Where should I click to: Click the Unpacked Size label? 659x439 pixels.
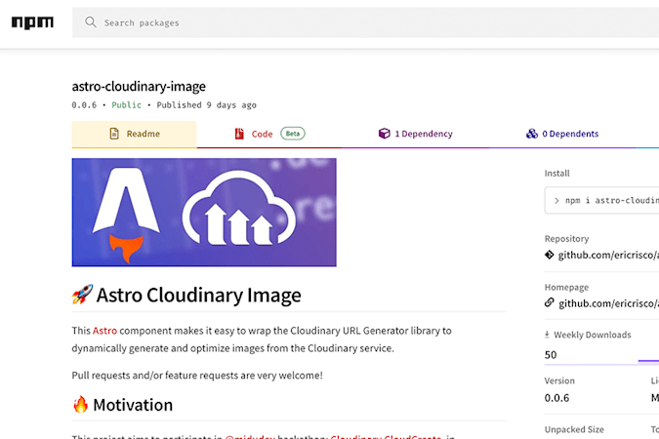pos(574,429)
